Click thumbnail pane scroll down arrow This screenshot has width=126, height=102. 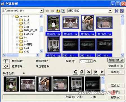[122, 55]
